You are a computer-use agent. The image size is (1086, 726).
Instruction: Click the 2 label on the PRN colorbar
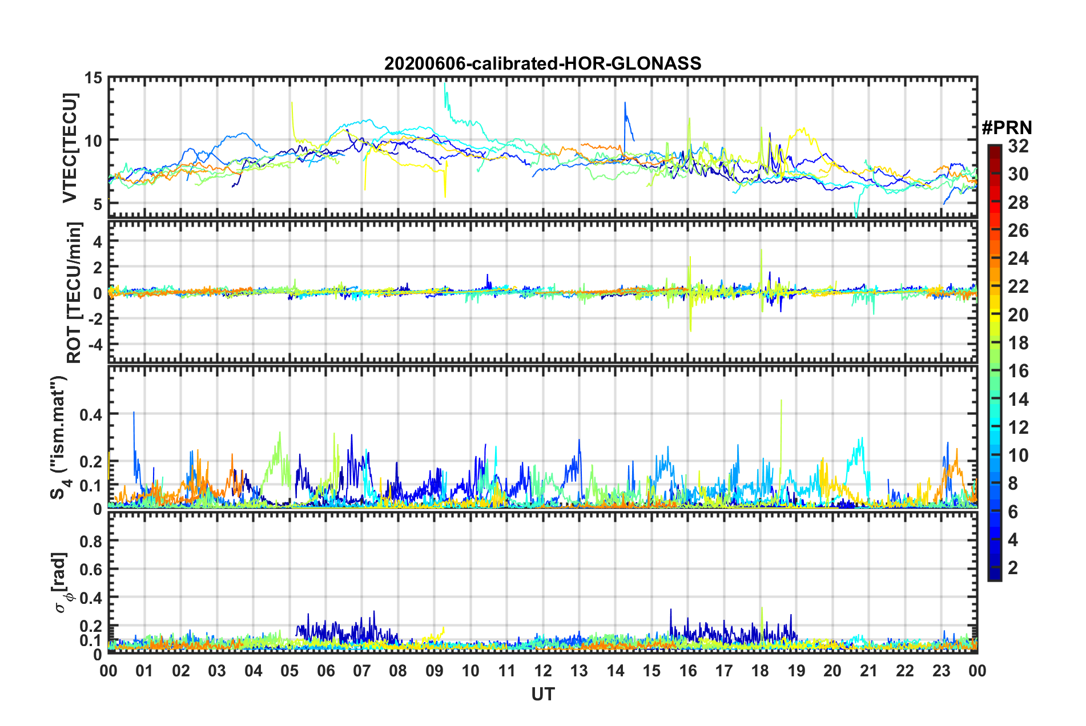[1013, 568]
